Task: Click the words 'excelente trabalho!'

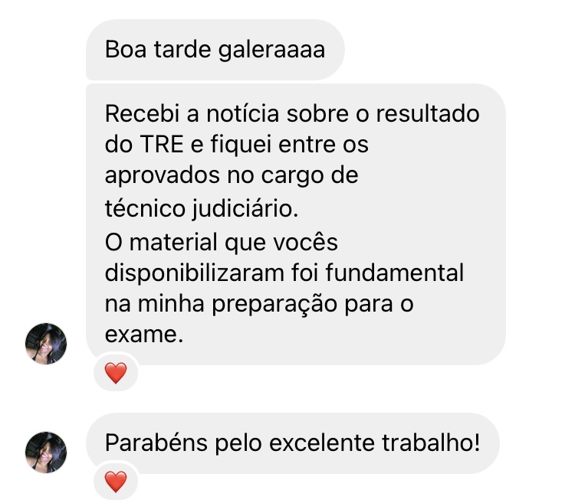Action: (x=374, y=443)
